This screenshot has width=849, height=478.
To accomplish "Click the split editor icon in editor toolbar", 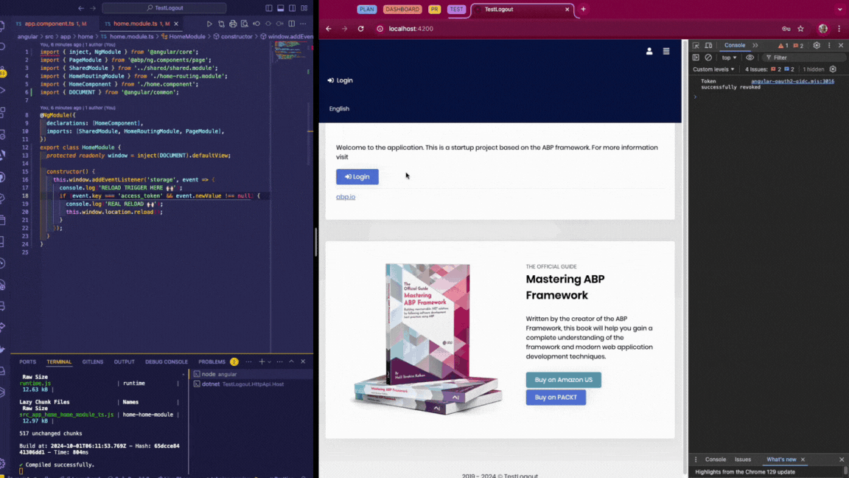I will pyautogui.click(x=292, y=24).
